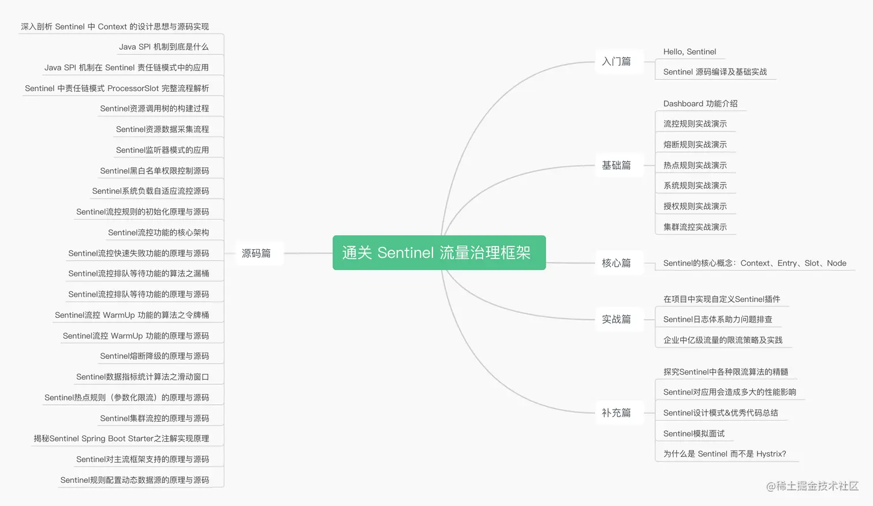Screen dimensions: 873x506
Task: Click Sentinel 中责任链模式 ProcessorSlot 完整流程解析
Action: coord(117,88)
